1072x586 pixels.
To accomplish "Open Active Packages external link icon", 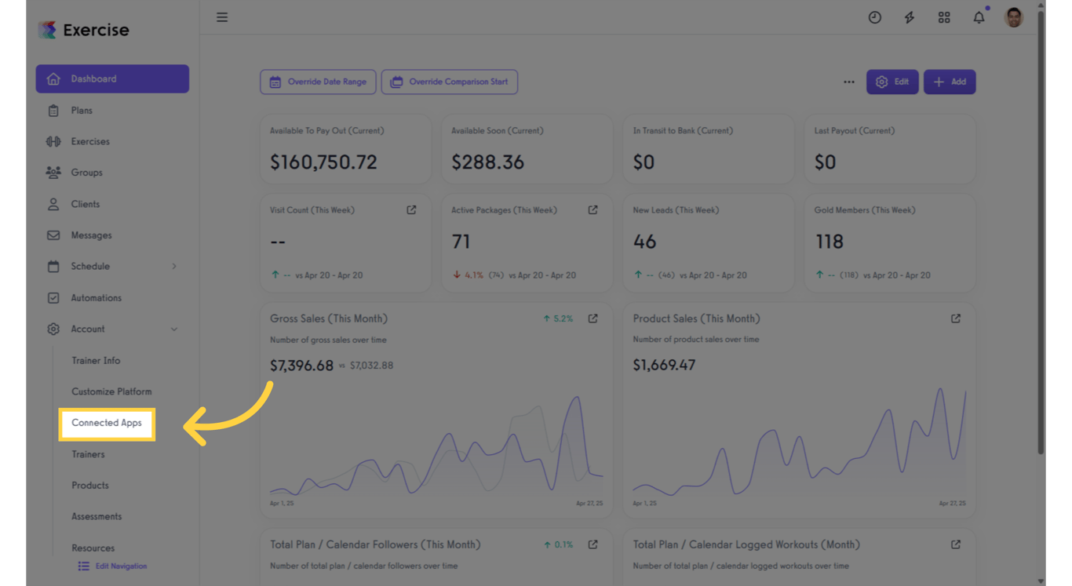I will [x=593, y=210].
